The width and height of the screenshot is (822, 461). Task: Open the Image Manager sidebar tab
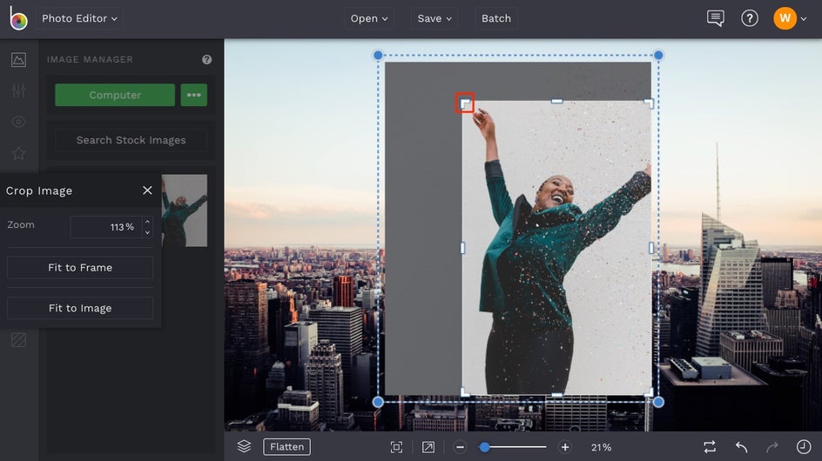[18, 60]
